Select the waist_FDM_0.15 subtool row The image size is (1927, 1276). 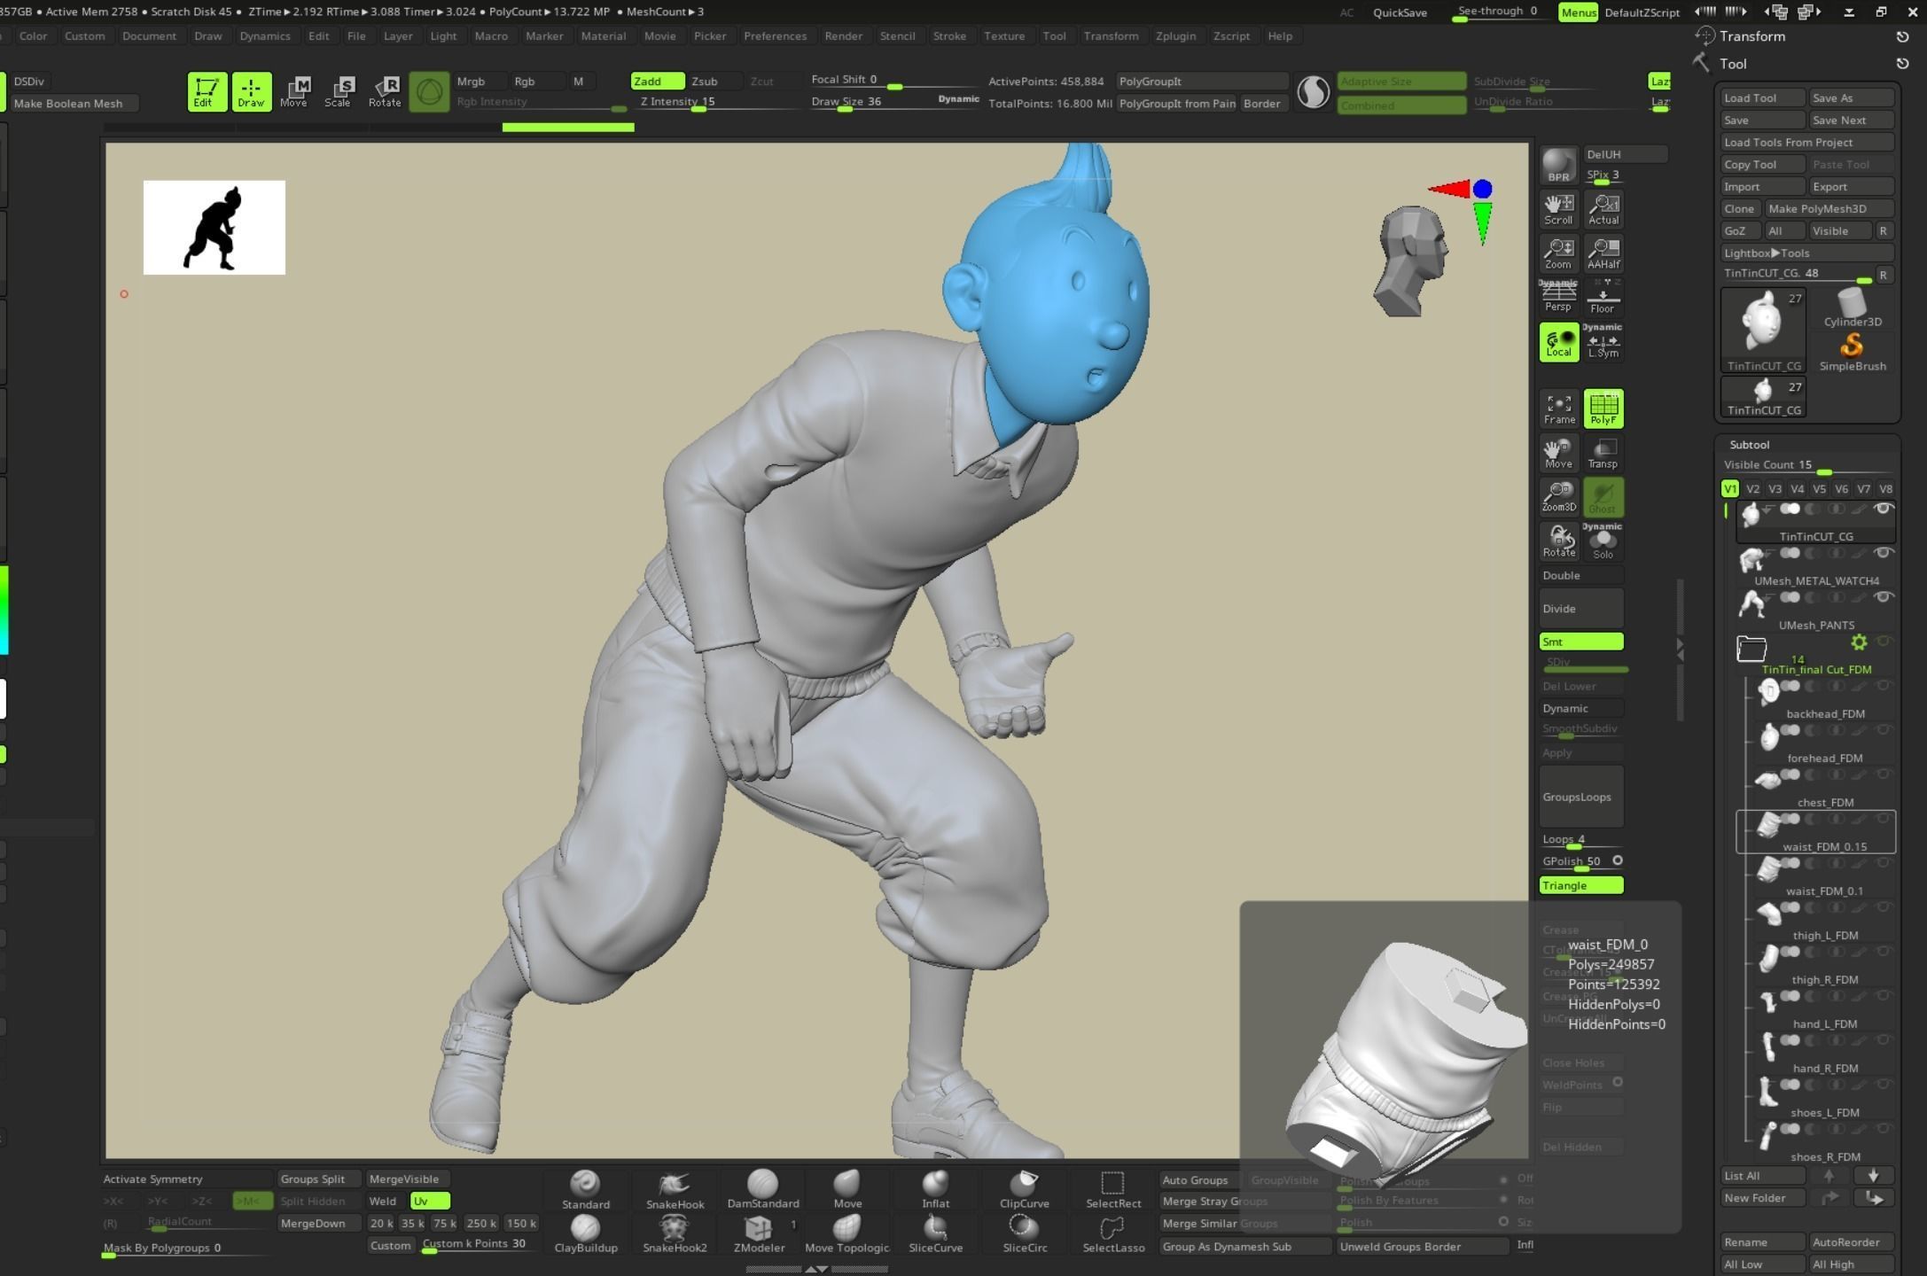pos(1814,832)
